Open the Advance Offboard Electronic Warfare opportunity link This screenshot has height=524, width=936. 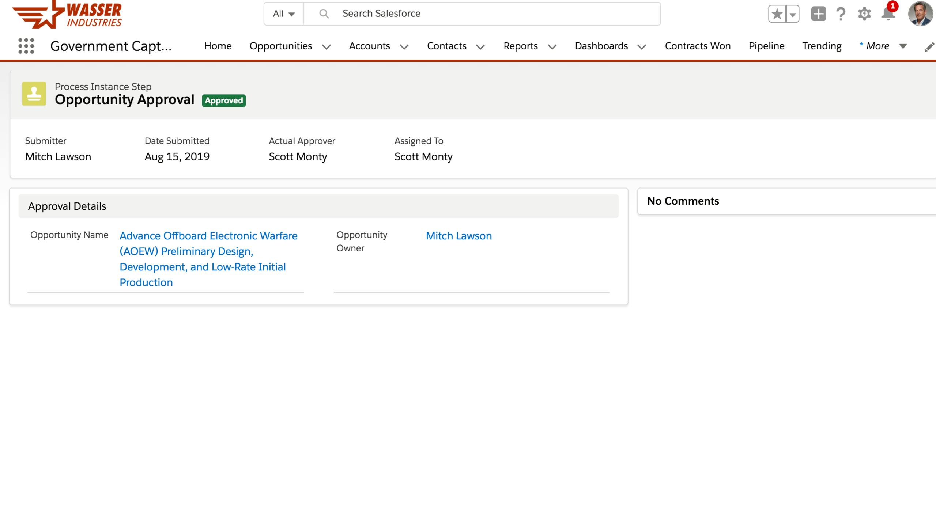click(x=208, y=259)
